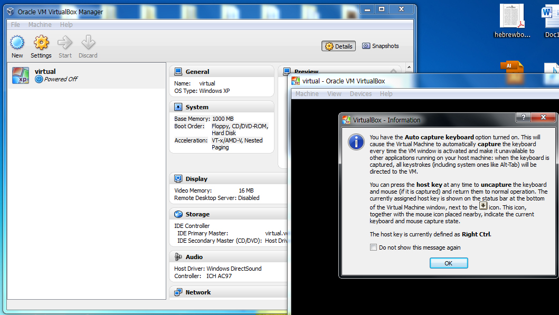Click OK in the Information dialog

point(449,263)
